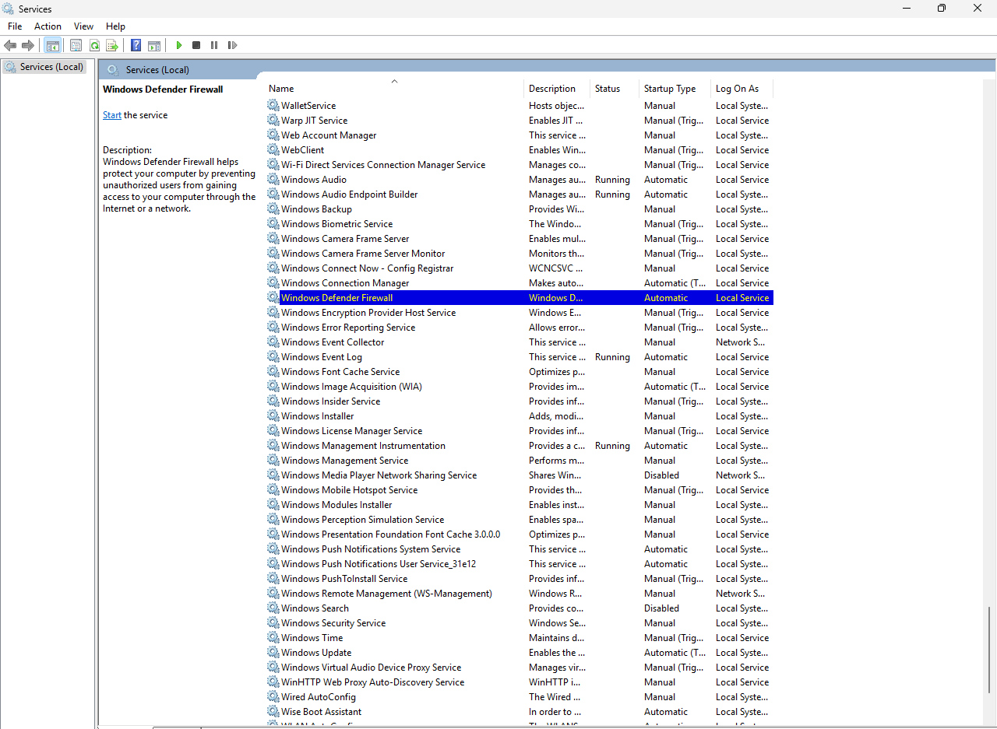Click the Refresh toolbar icon
The image size is (997, 729).
pos(94,45)
